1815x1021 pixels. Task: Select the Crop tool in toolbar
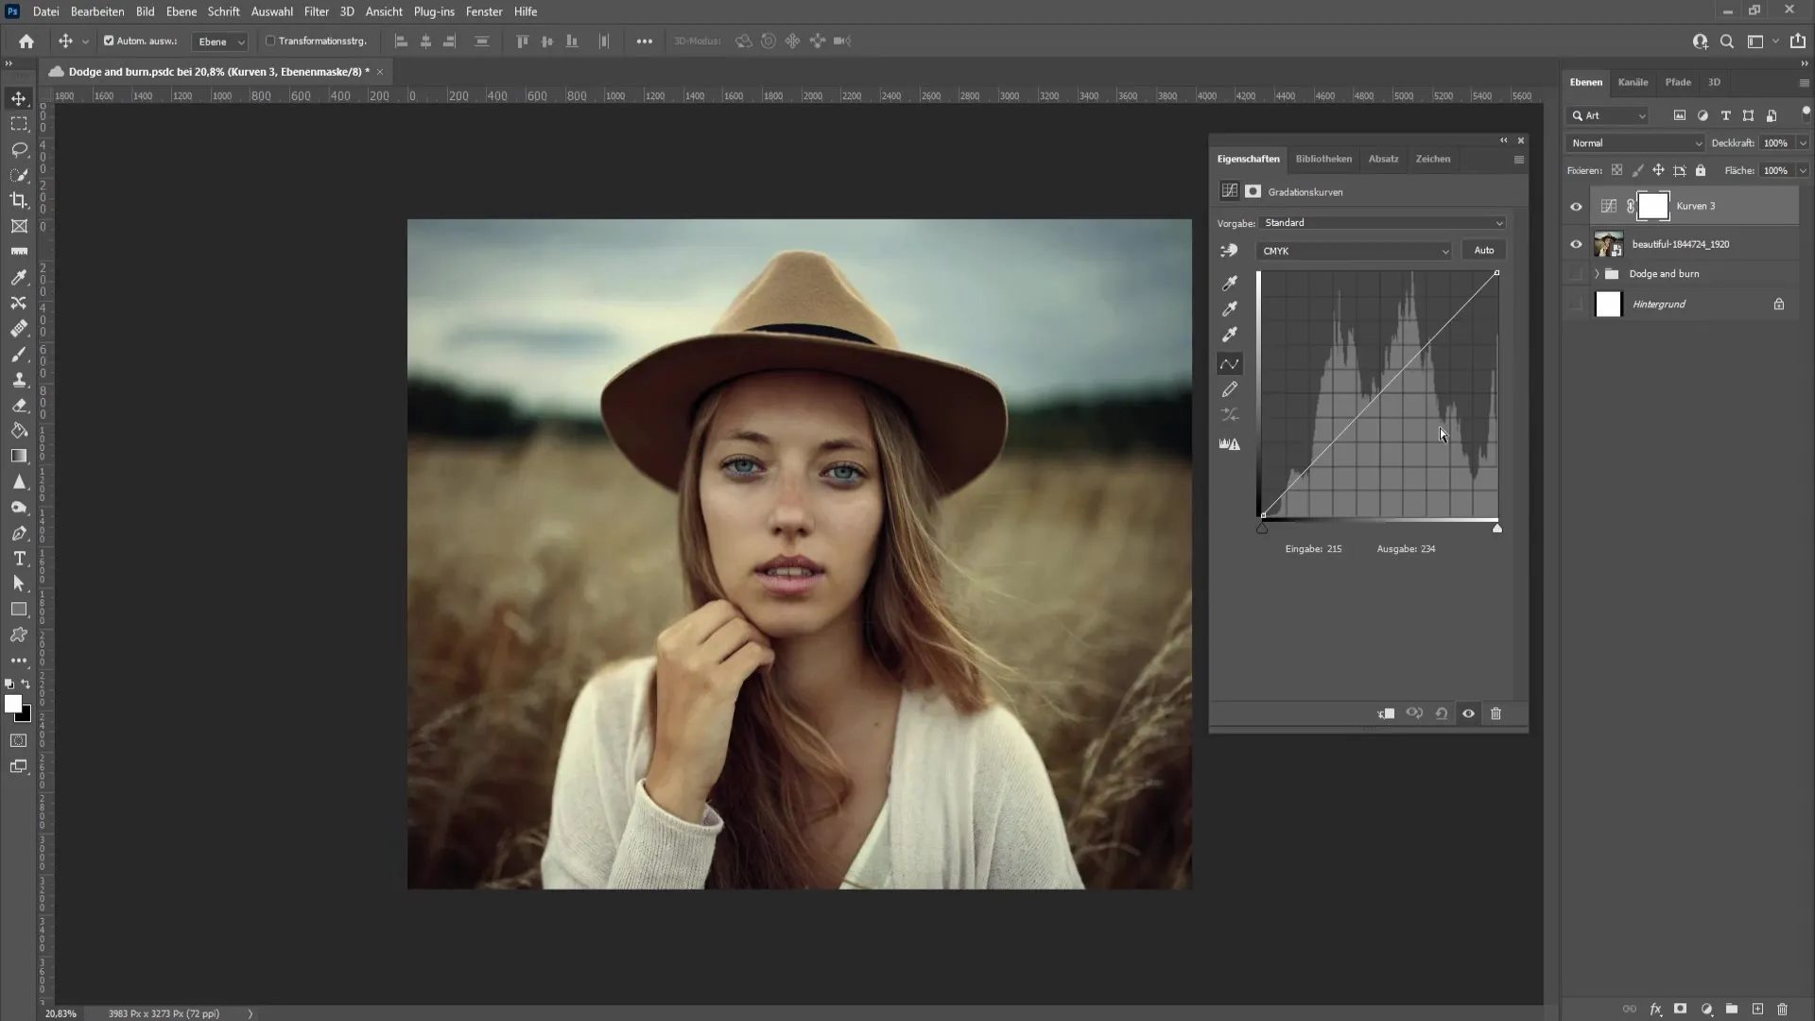(x=17, y=199)
